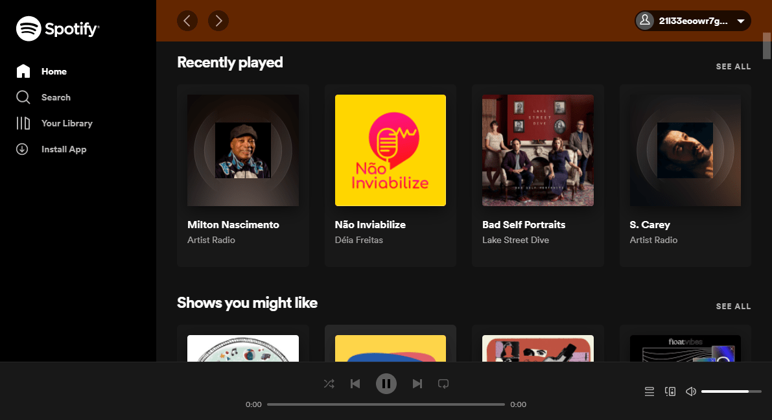Open Shows you might like heading
The width and height of the screenshot is (772, 420).
[247, 303]
